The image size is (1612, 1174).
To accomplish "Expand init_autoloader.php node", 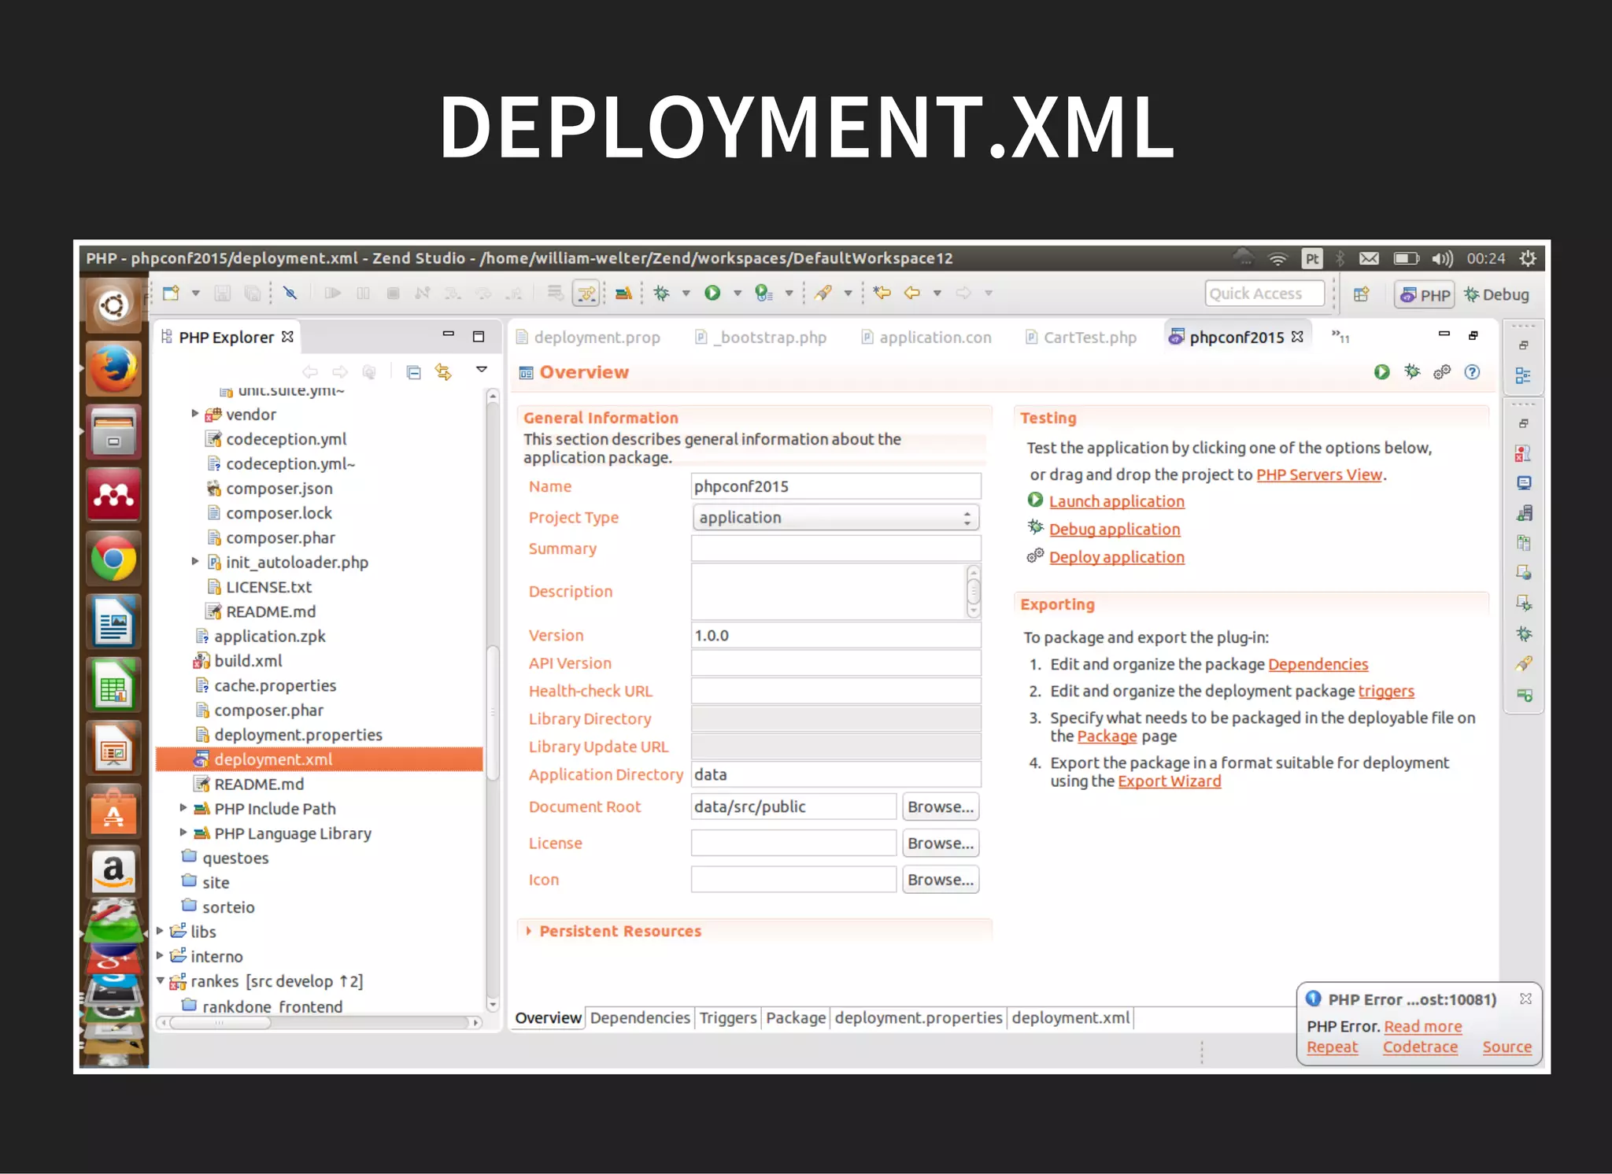I will [x=194, y=562].
